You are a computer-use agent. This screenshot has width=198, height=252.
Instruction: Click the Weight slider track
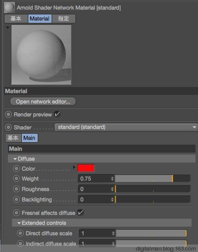152,178
